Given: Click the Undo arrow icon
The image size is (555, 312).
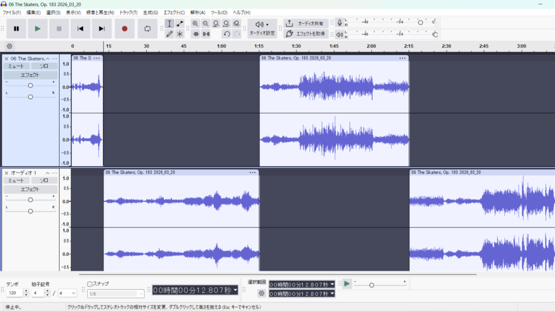Looking at the screenshot, I should 227,34.
